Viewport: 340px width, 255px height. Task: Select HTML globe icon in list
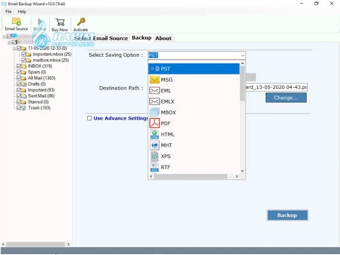pyautogui.click(x=154, y=134)
